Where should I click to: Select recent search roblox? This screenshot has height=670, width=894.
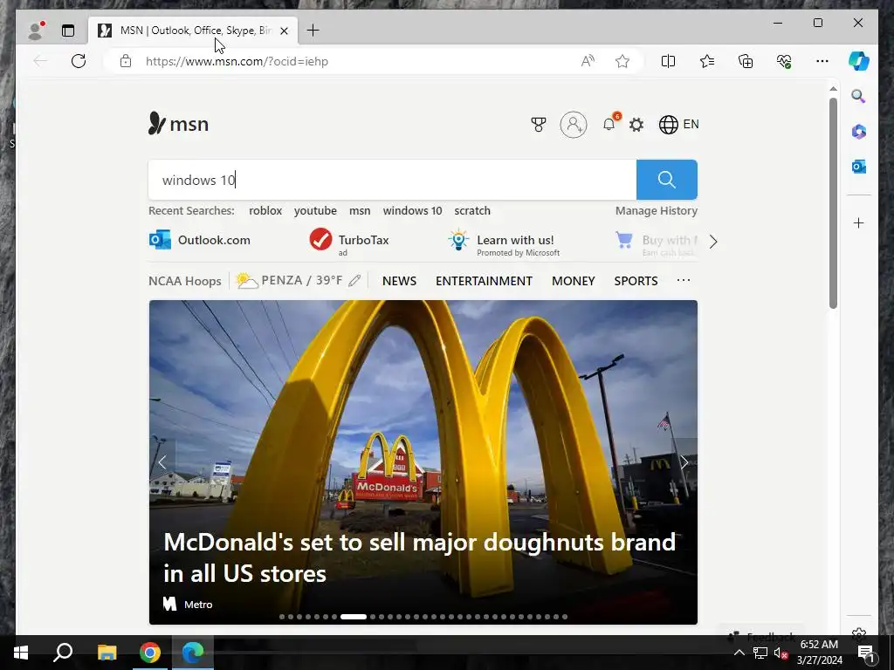[x=265, y=211]
